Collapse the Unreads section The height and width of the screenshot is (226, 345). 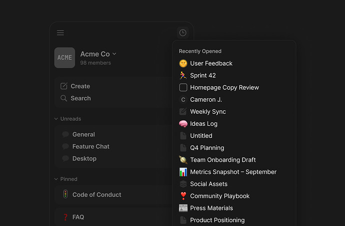pos(56,119)
